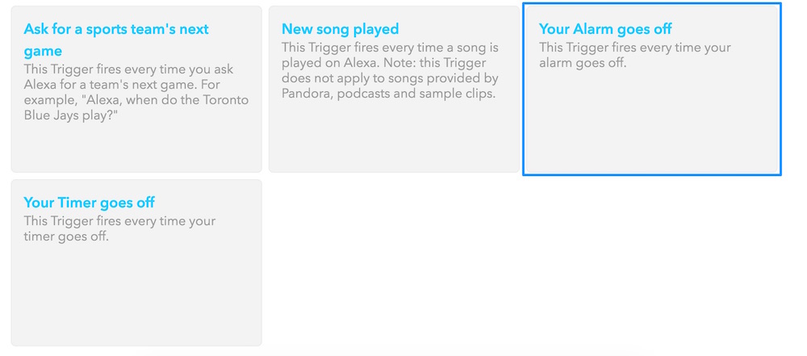Click the alarm trigger description text
The image size is (807, 356).
coord(634,55)
